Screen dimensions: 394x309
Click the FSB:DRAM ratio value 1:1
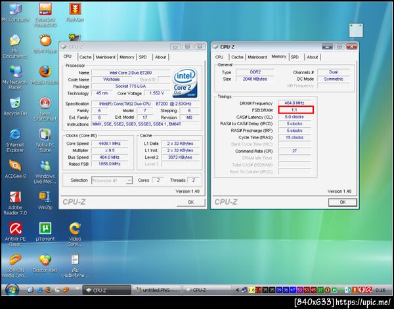point(295,110)
